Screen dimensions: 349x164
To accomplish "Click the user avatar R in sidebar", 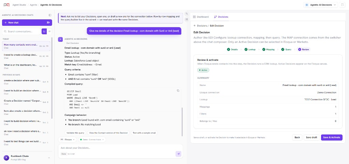I will click(6, 158).
